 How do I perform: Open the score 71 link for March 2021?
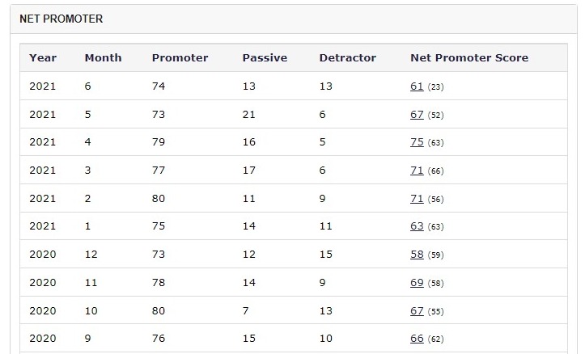click(x=417, y=171)
